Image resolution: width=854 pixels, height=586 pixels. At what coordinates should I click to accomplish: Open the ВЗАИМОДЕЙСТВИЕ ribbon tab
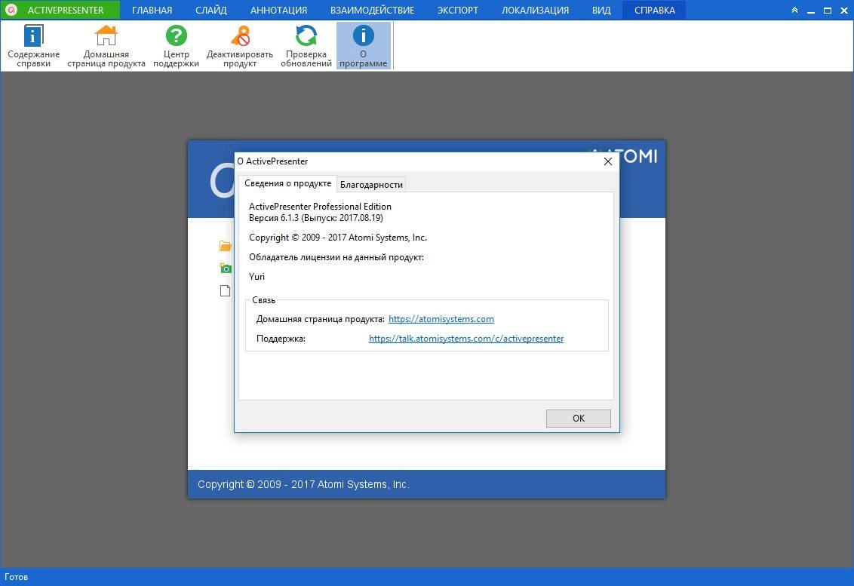(x=372, y=10)
